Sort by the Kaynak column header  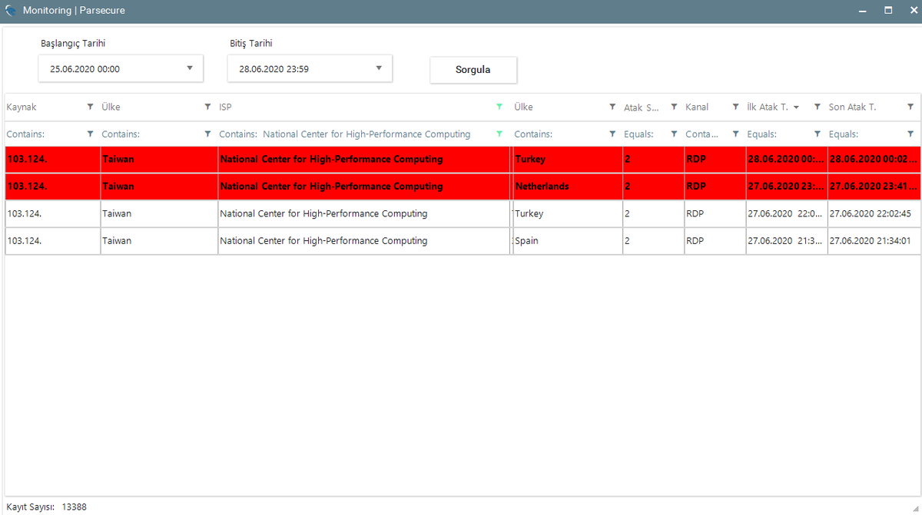tap(22, 107)
